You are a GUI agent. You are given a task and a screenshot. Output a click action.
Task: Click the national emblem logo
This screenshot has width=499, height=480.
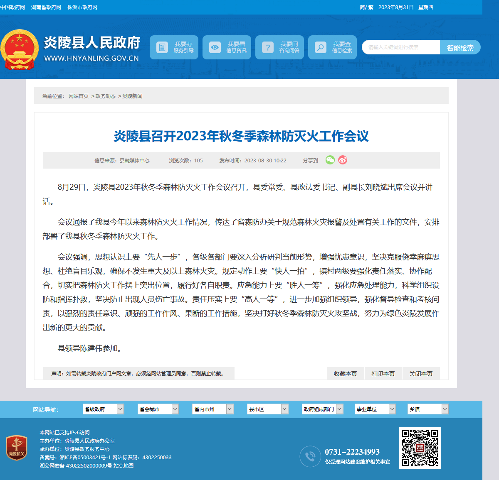point(20,49)
